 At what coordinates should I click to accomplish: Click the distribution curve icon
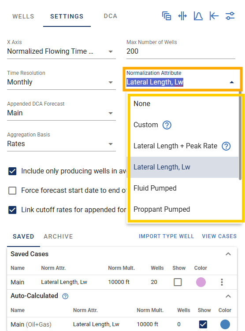(198, 16)
